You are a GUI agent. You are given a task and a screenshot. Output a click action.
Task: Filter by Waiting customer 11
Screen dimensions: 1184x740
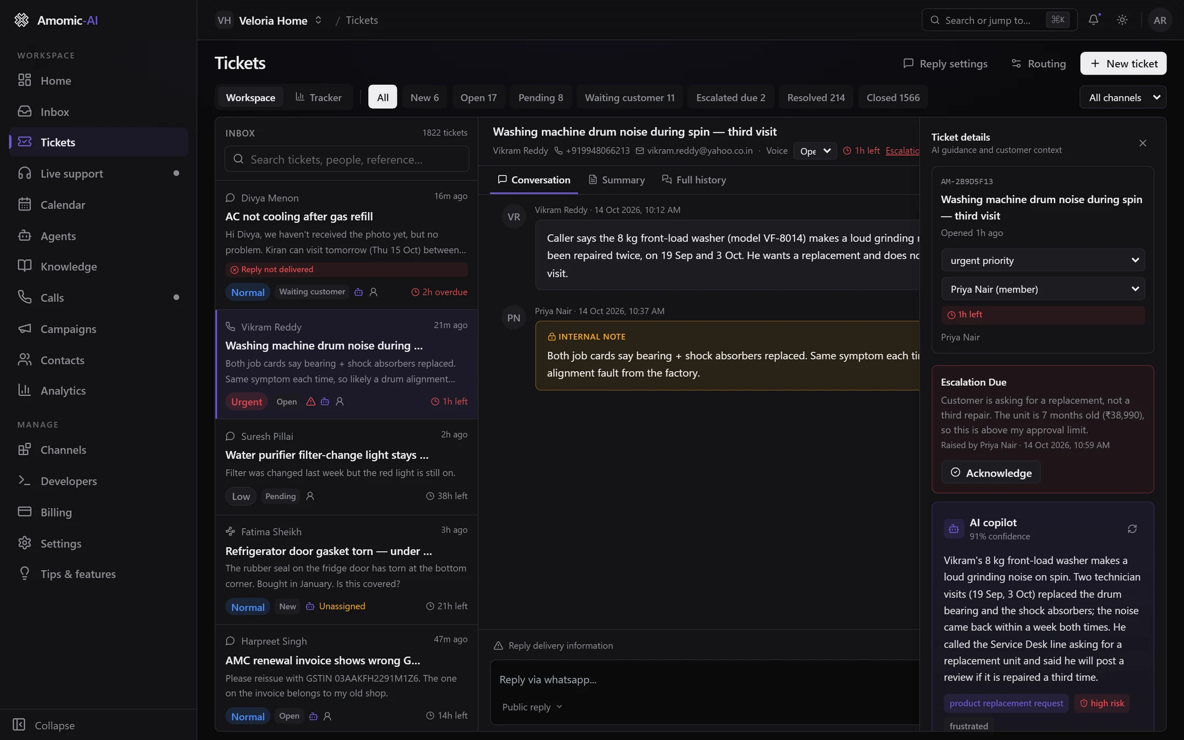(x=629, y=98)
